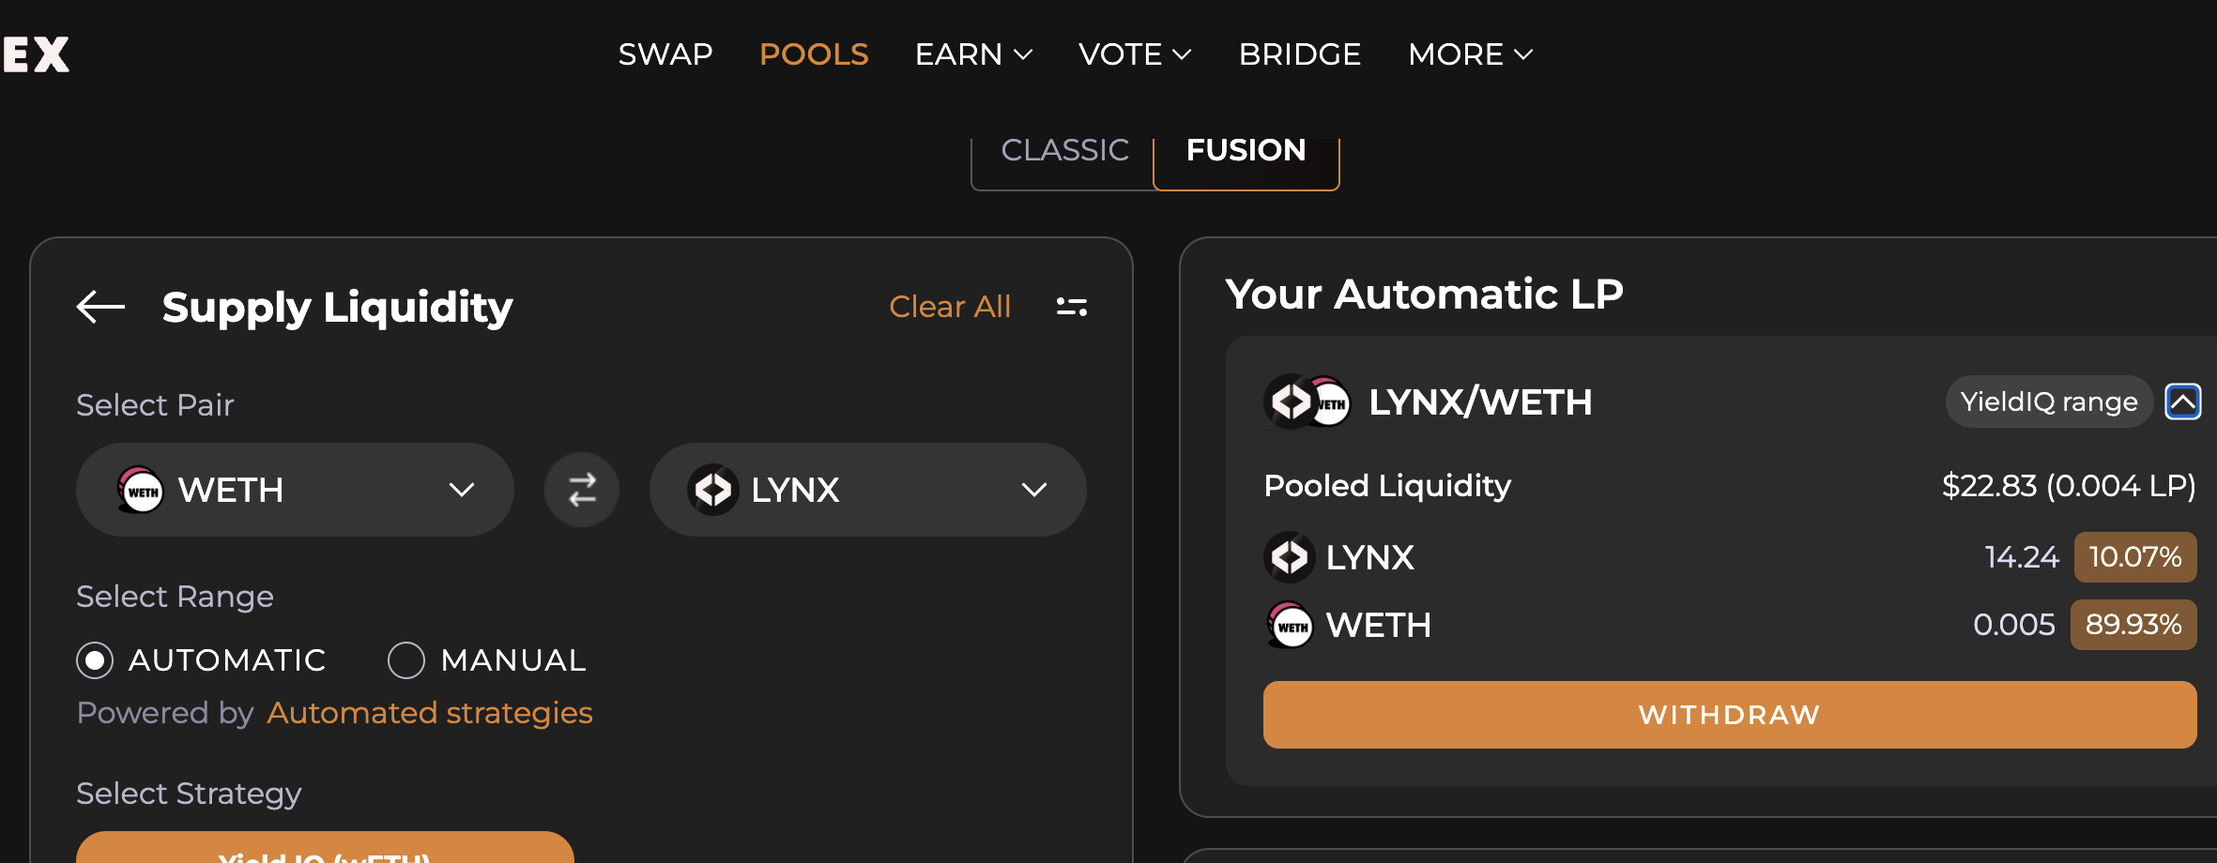Screen dimensions: 2217x863
Task: Click the WETH amount 0.005
Action: (2014, 625)
